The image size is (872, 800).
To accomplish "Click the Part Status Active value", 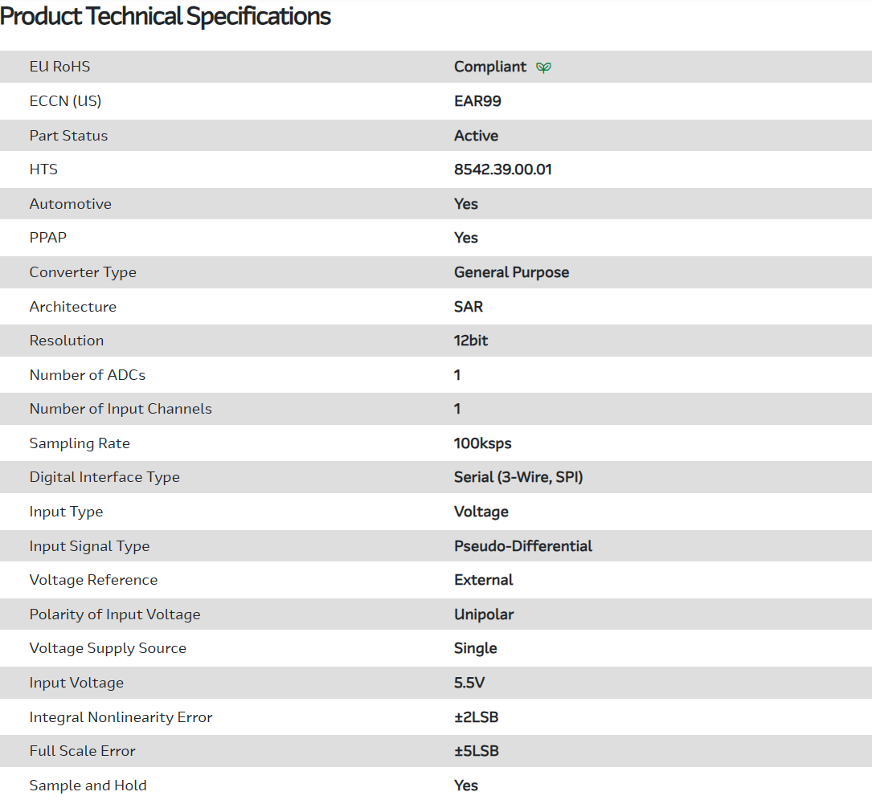I will click(476, 136).
